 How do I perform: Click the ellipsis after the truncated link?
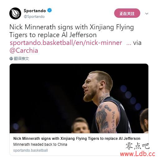click(129, 44)
